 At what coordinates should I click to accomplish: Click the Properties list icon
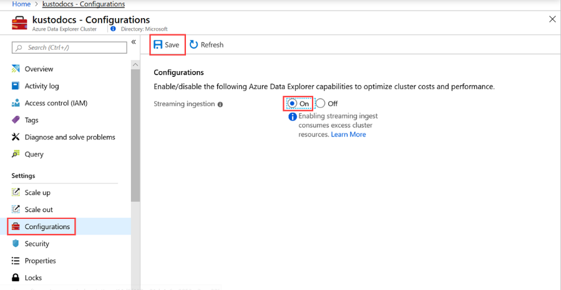(16, 261)
